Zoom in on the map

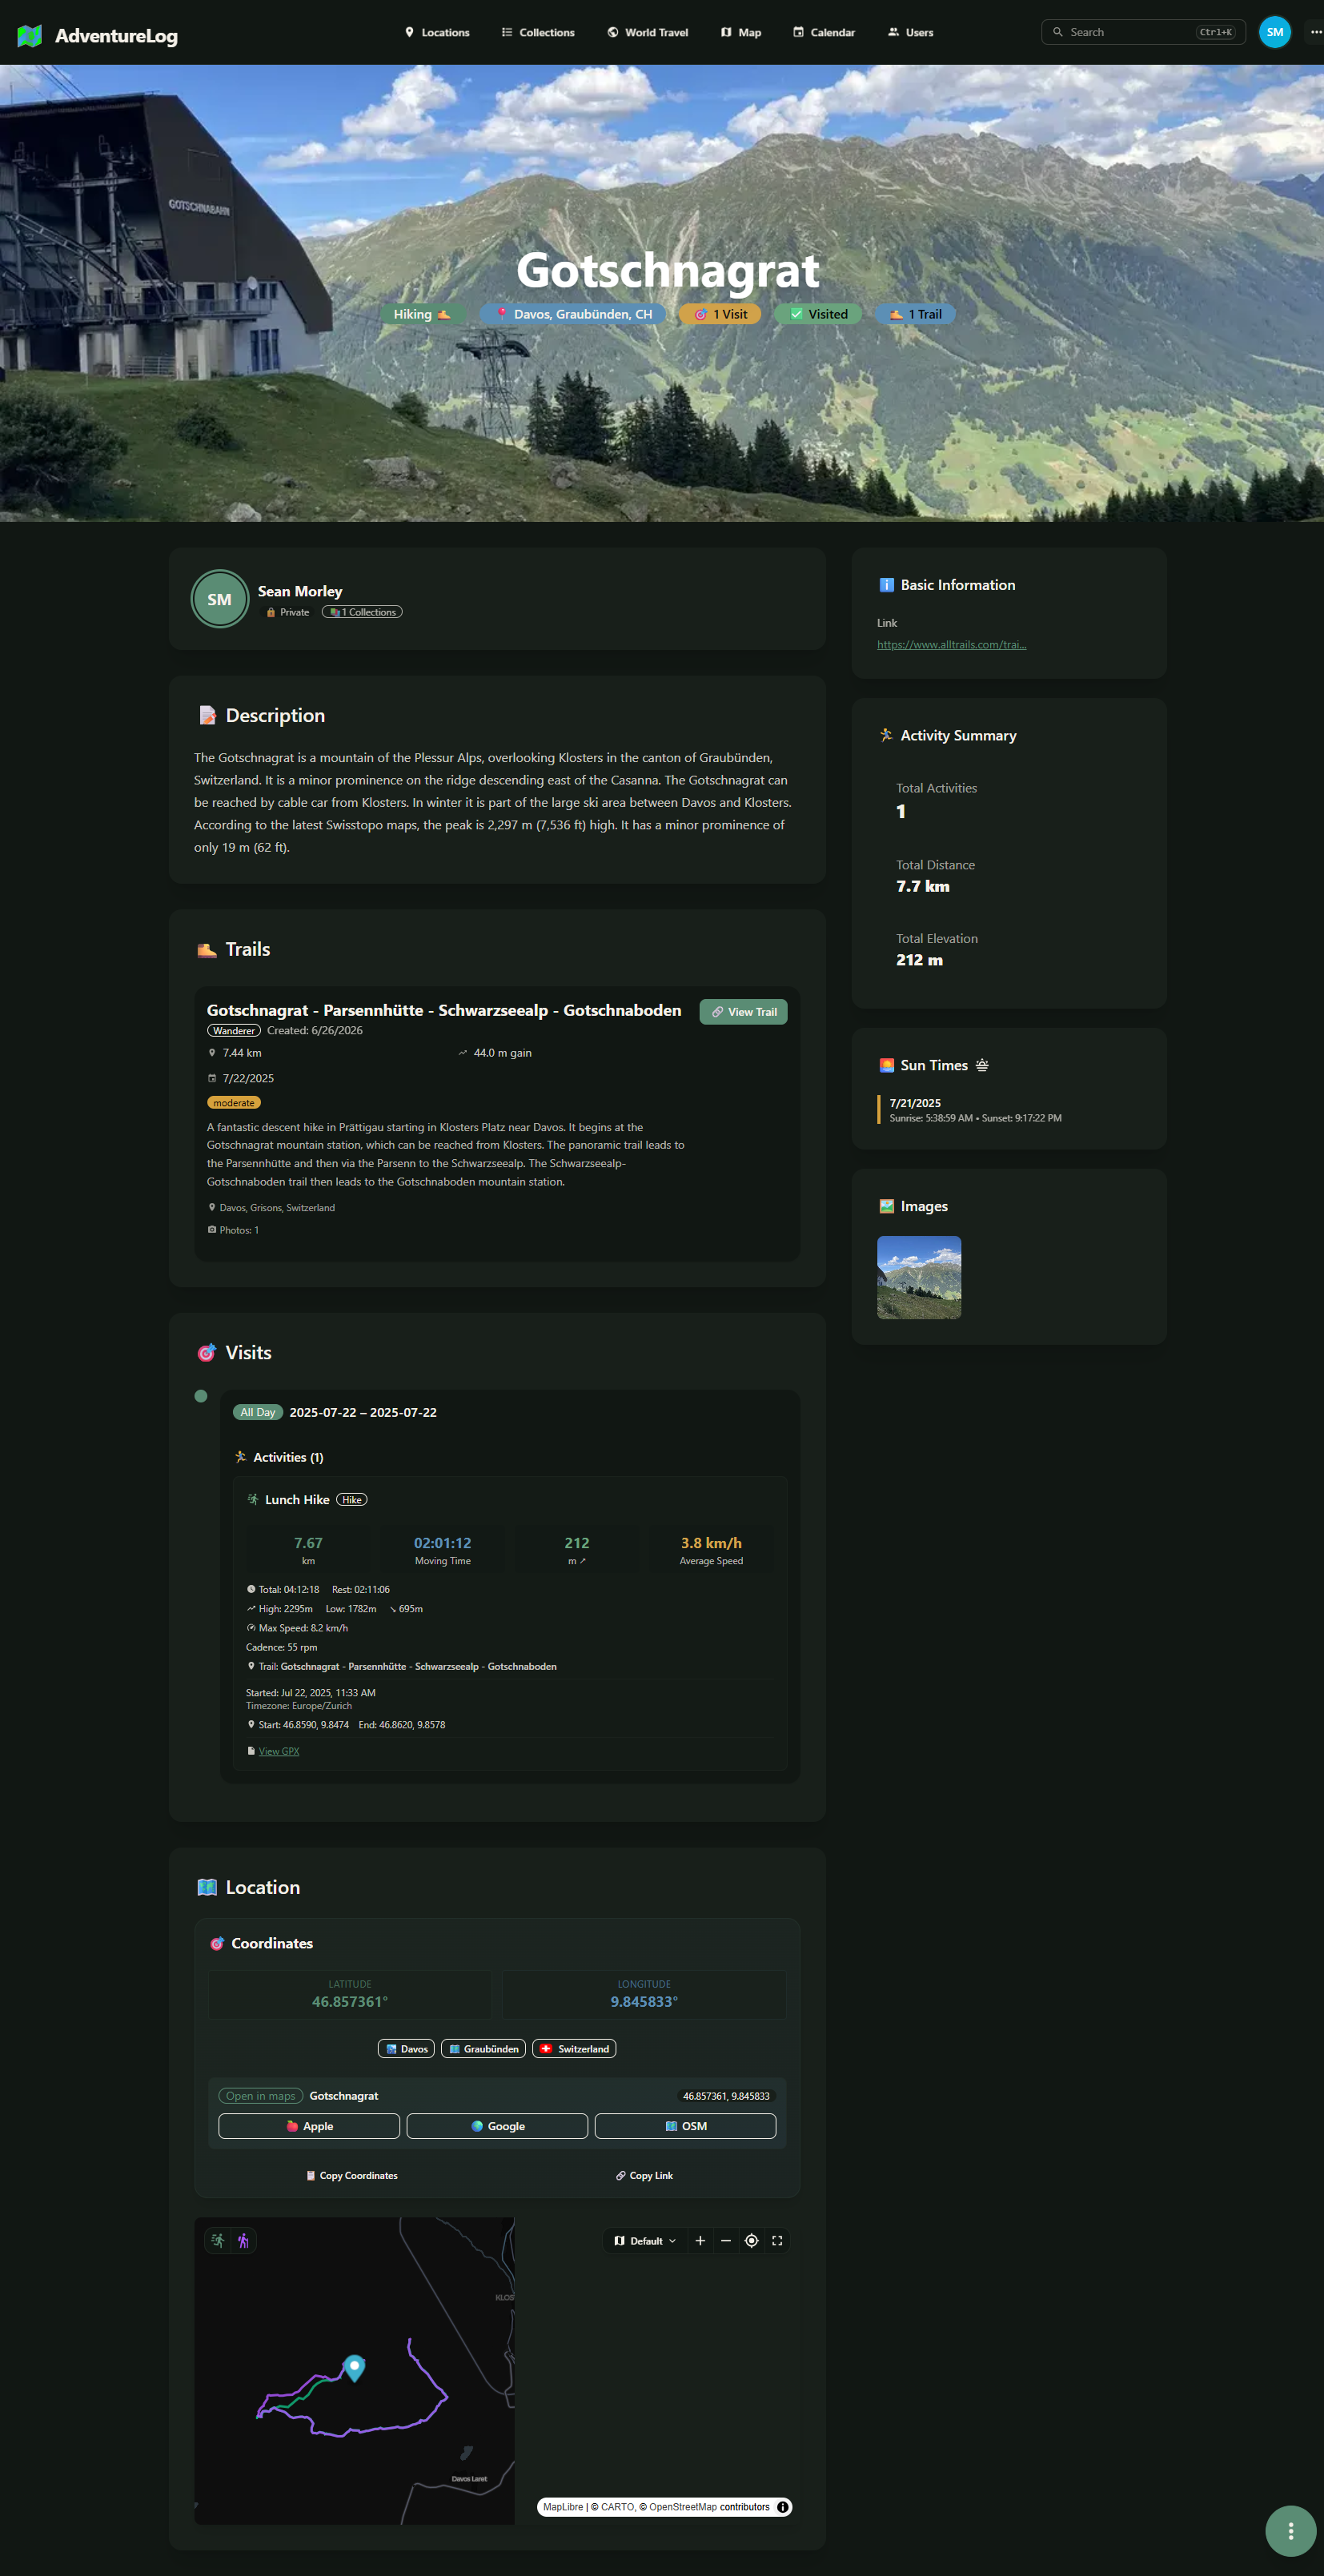click(700, 2241)
